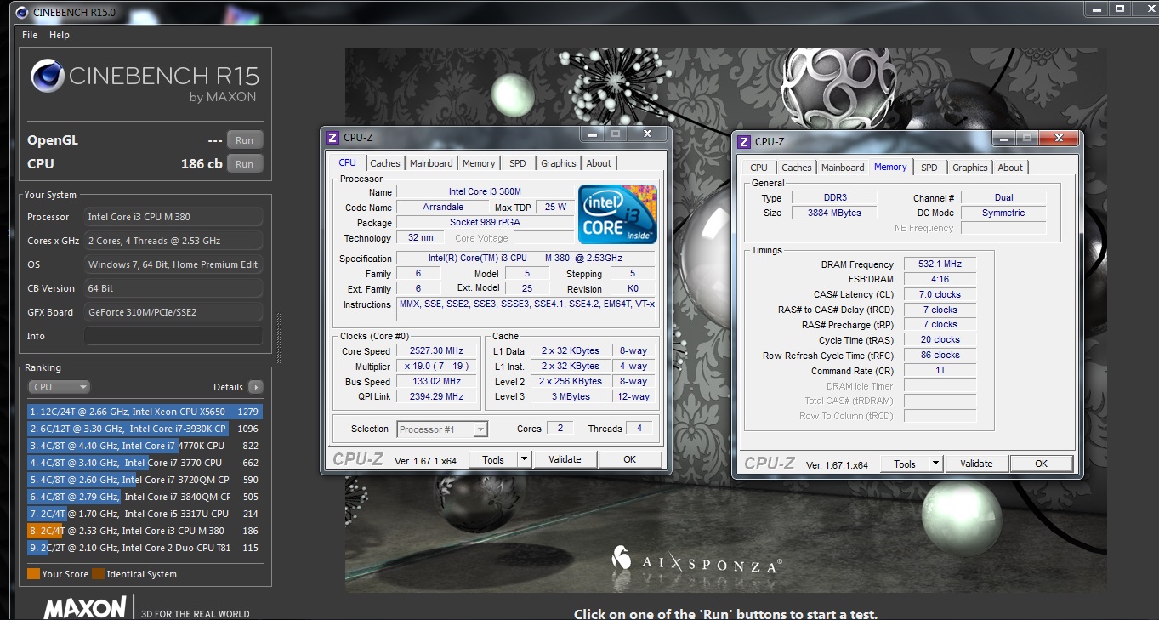1159x620 pixels.
Task: Click the Your Score orange legend swatch
Action: (33, 574)
